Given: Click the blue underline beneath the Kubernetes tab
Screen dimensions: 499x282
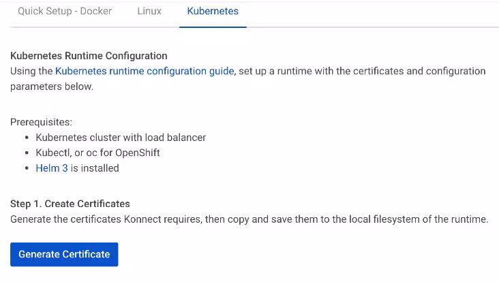Looking at the screenshot, I should click(213, 27).
